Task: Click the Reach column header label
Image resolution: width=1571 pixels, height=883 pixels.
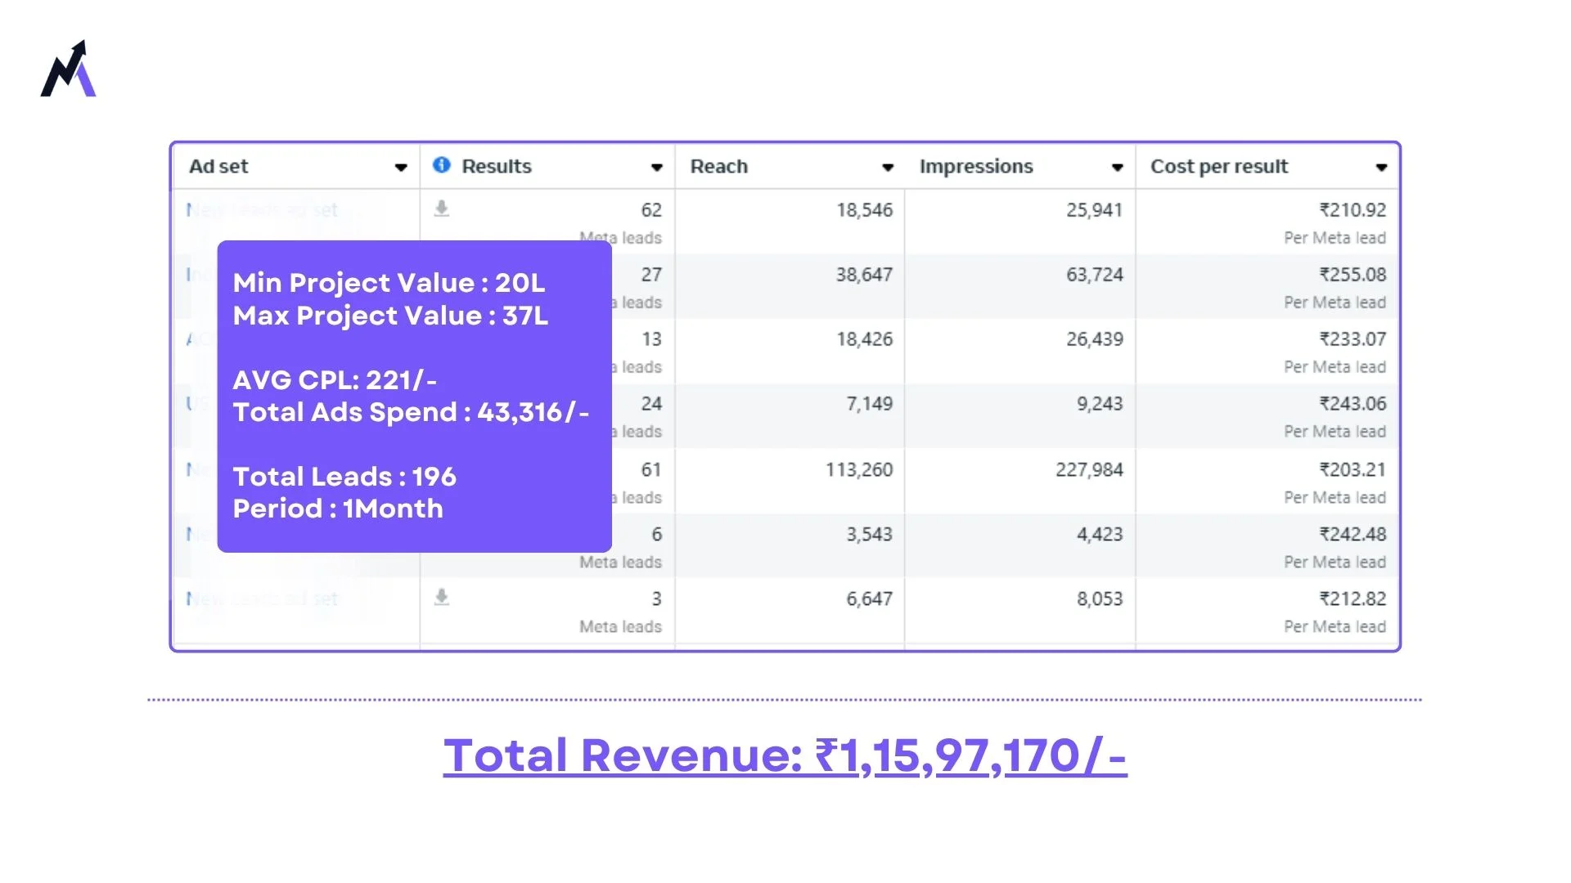Action: (x=719, y=167)
